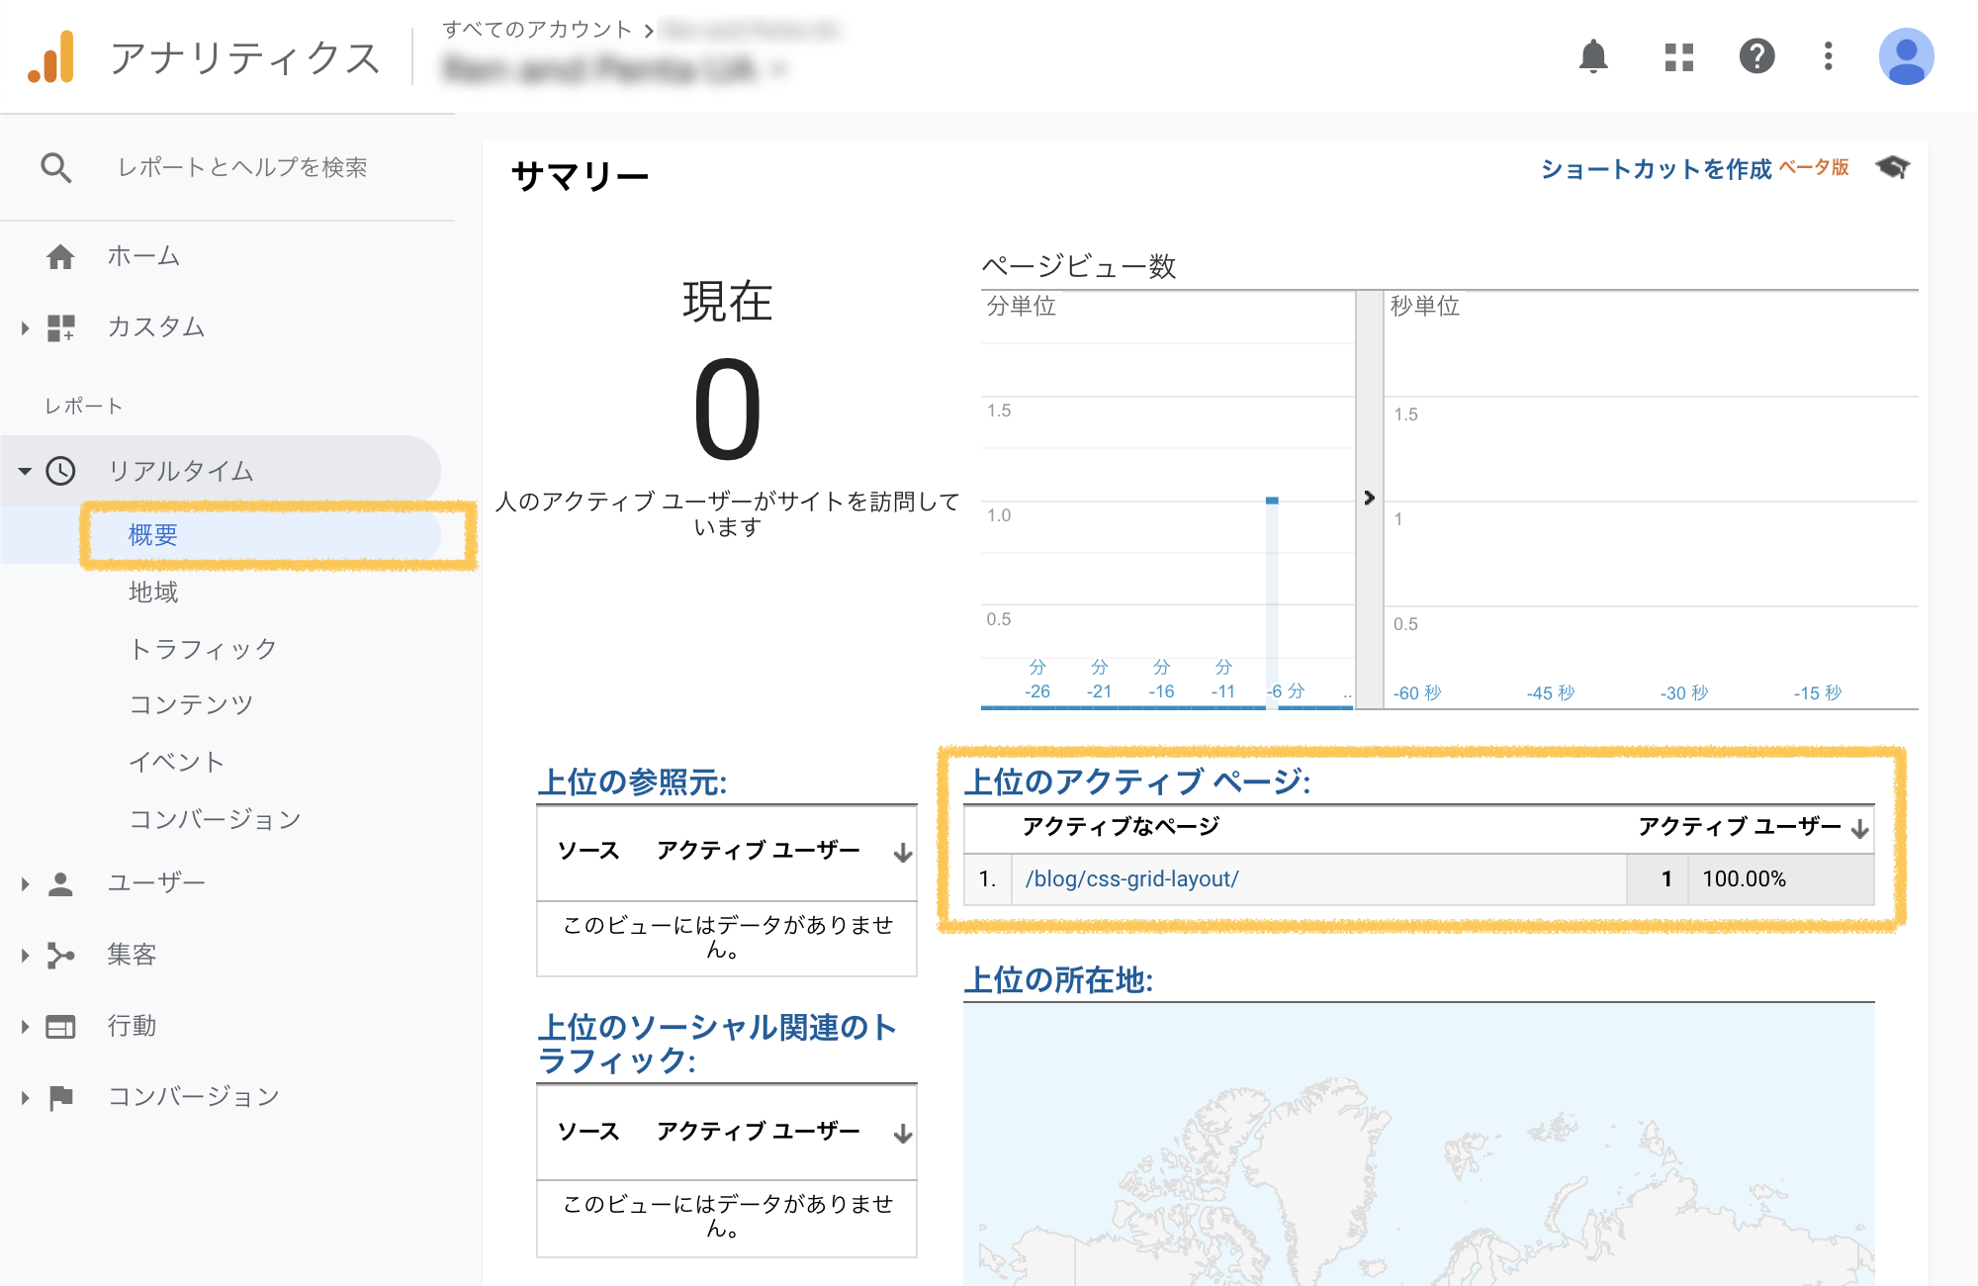Focus the レポートとヘルプを検索 search field
The width and height of the screenshot is (1978, 1286).
click(x=242, y=167)
